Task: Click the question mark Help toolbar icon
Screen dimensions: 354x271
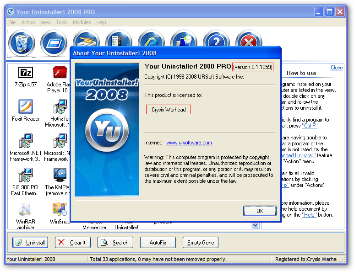Action: [x=216, y=38]
